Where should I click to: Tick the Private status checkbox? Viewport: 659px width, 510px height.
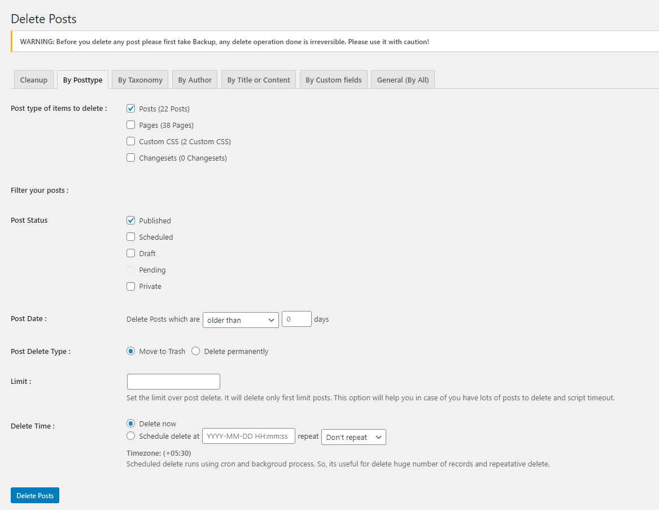[131, 286]
